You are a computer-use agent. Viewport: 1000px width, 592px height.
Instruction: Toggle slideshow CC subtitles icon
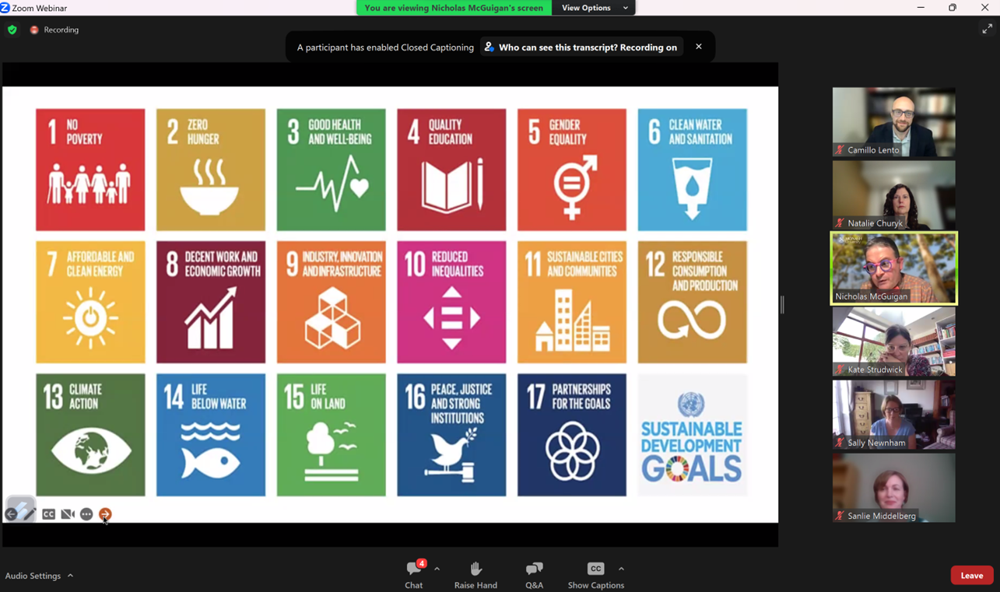(48, 514)
